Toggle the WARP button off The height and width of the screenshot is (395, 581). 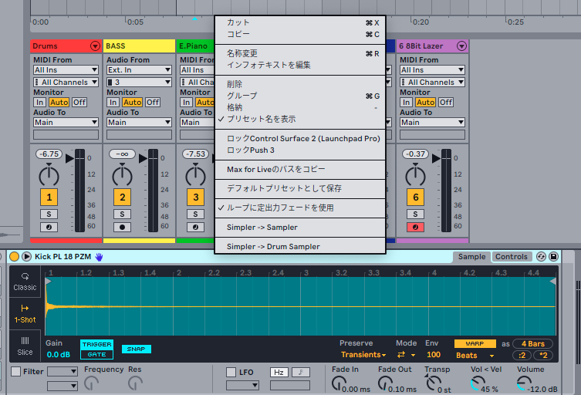475,343
